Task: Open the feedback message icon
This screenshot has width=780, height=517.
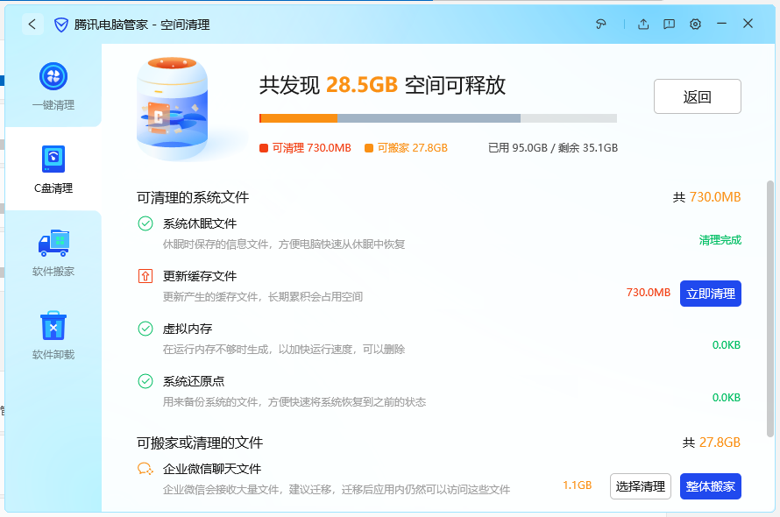Action: click(669, 24)
